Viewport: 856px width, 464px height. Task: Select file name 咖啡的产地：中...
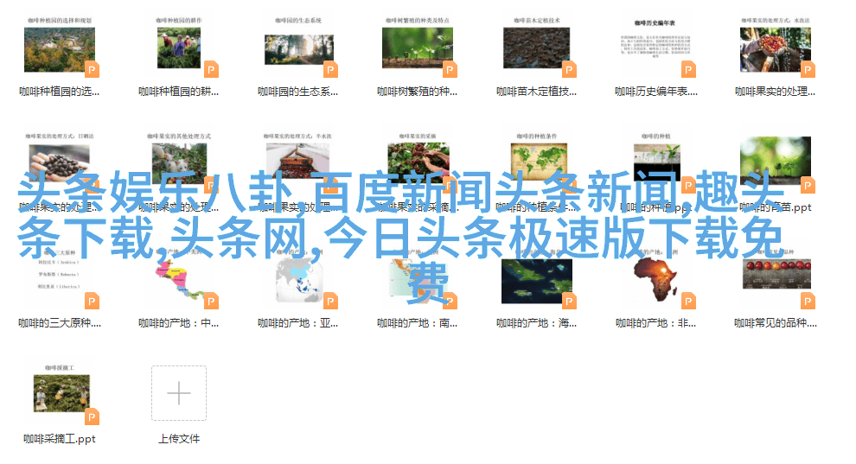pos(178,323)
